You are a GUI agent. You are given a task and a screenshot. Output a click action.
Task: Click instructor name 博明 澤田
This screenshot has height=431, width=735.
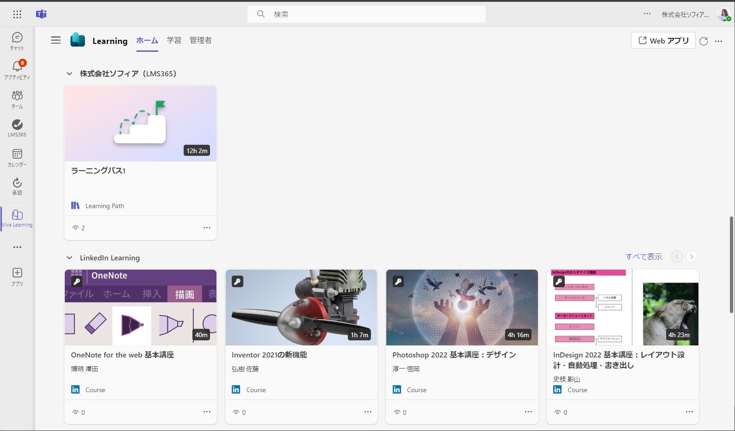(x=85, y=369)
